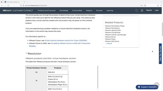Viewport: 163px width, 91px height.
Task: Open the Communities menu
Action: tap(77, 11)
